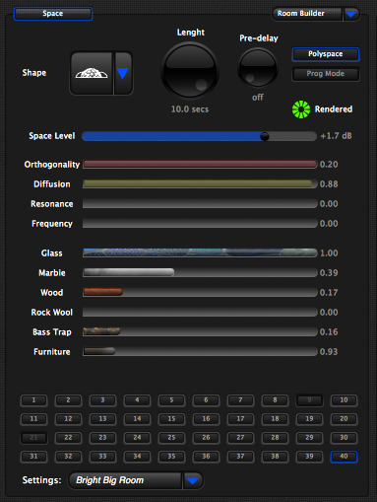Click the Bright Big Room preset name

109,480
